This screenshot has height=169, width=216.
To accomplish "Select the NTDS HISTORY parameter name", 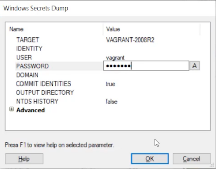I will click(37, 102).
